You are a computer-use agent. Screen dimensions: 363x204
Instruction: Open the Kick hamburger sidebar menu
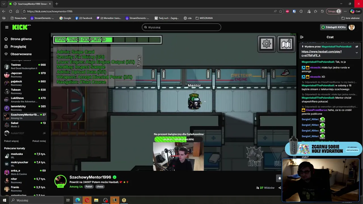(7, 27)
